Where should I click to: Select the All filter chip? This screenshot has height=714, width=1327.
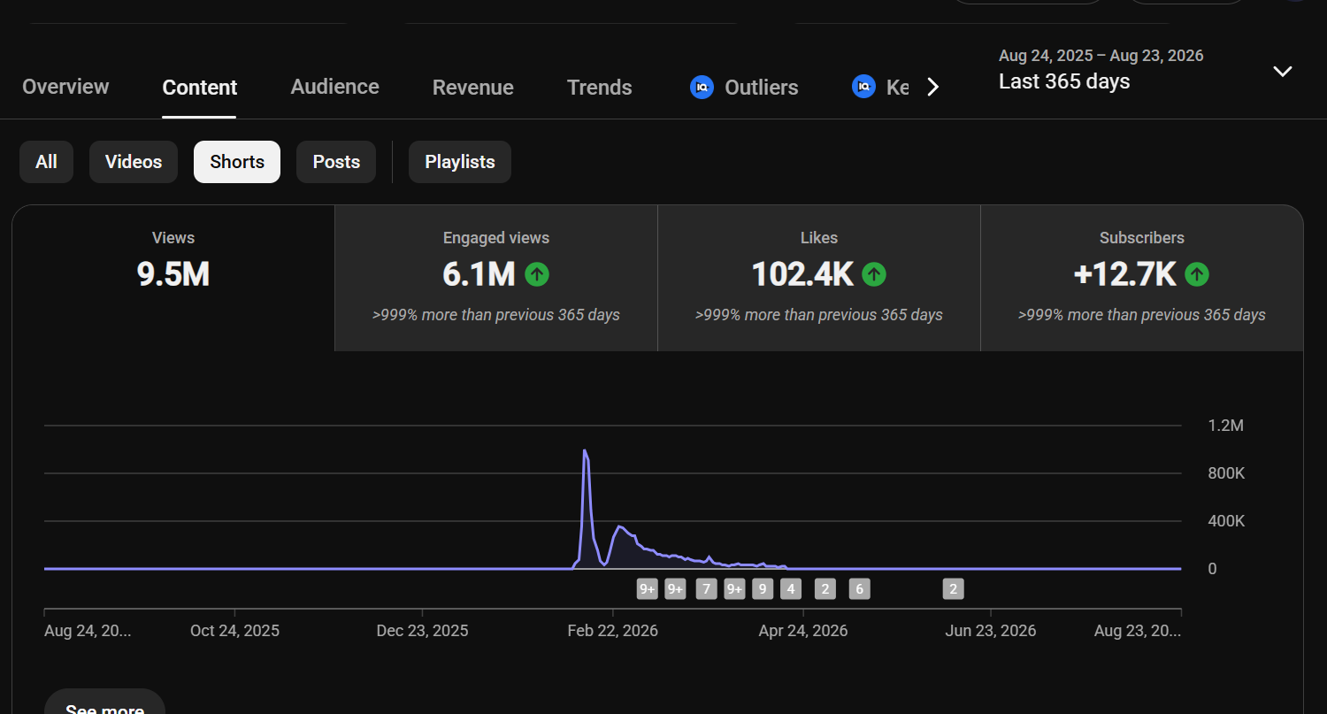[46, 162]
